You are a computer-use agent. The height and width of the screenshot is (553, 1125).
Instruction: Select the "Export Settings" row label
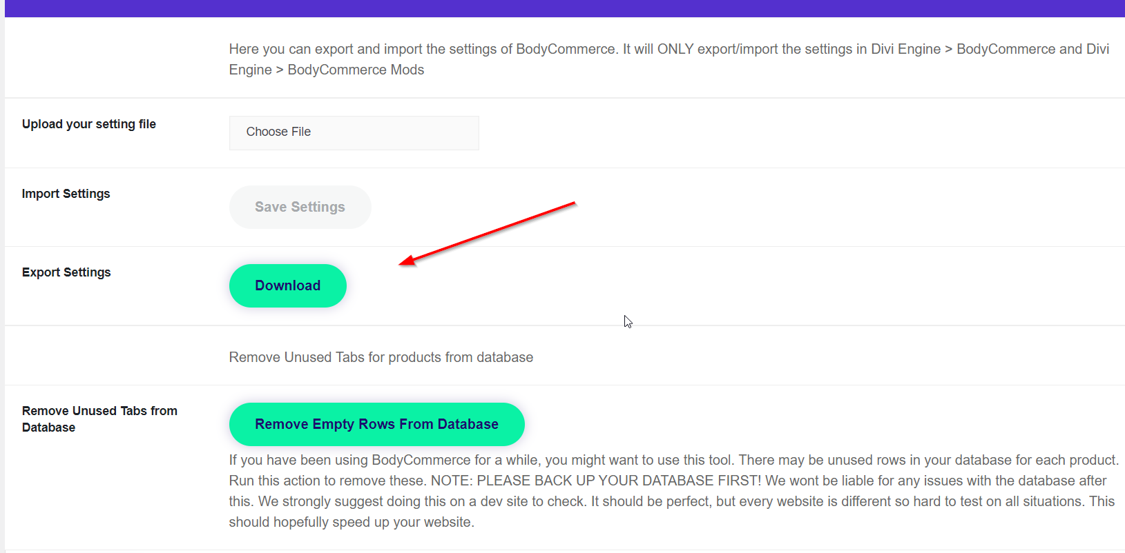pos(66,272)
